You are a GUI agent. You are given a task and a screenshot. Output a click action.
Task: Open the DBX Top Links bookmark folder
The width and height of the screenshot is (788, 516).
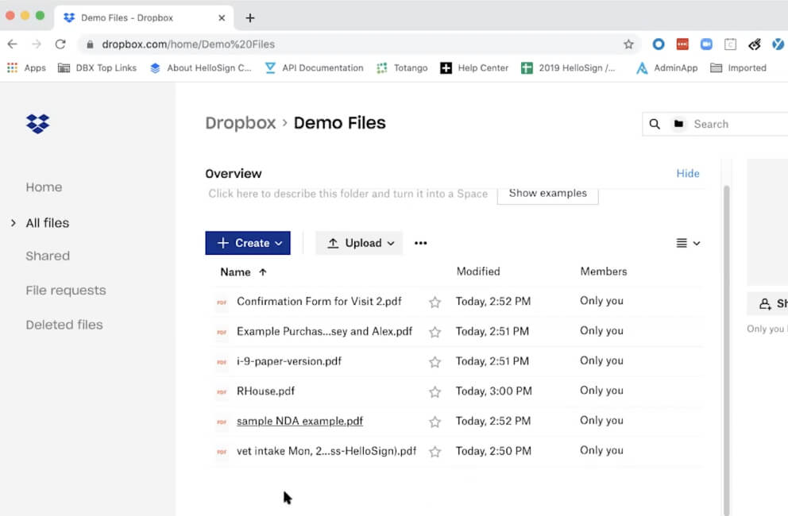pyautogui.click(x=98, y=67)
